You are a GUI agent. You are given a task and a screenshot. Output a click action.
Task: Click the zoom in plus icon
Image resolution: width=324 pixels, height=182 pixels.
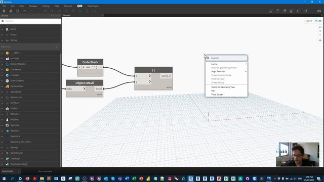320,31
